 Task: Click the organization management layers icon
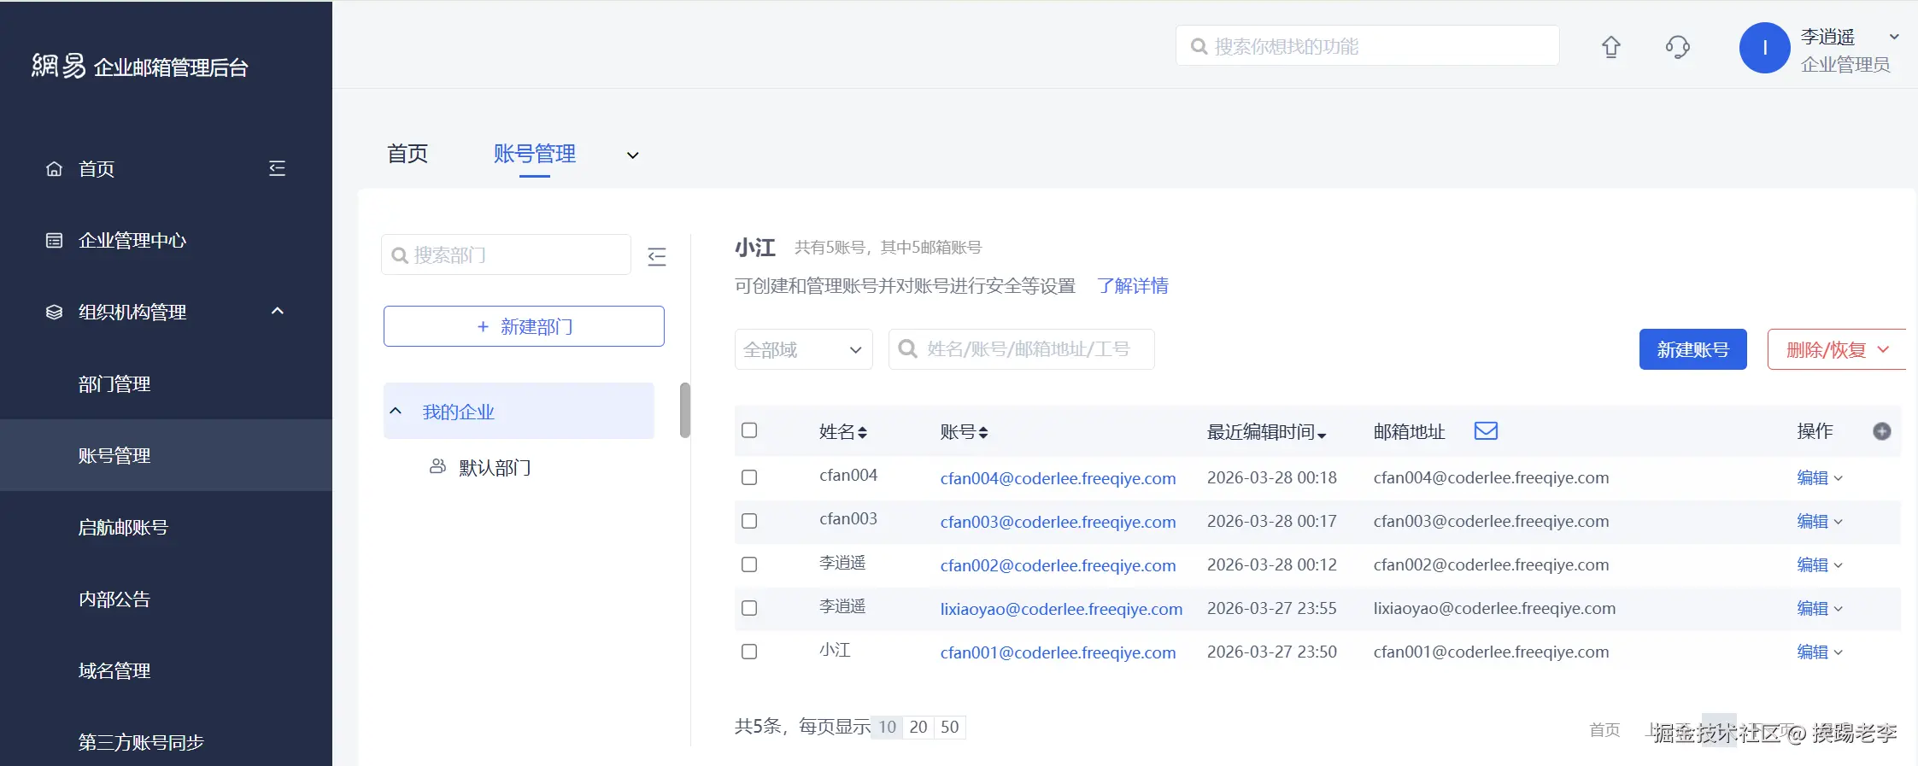[x=54, y=313]
